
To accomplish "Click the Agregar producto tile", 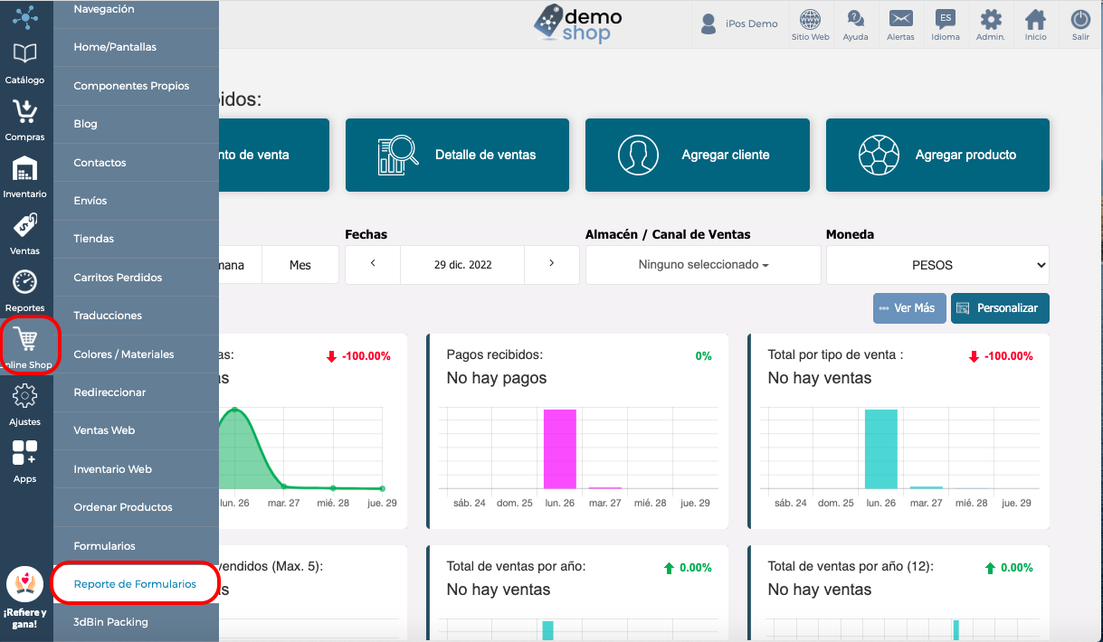I will [x=937, y=155].
